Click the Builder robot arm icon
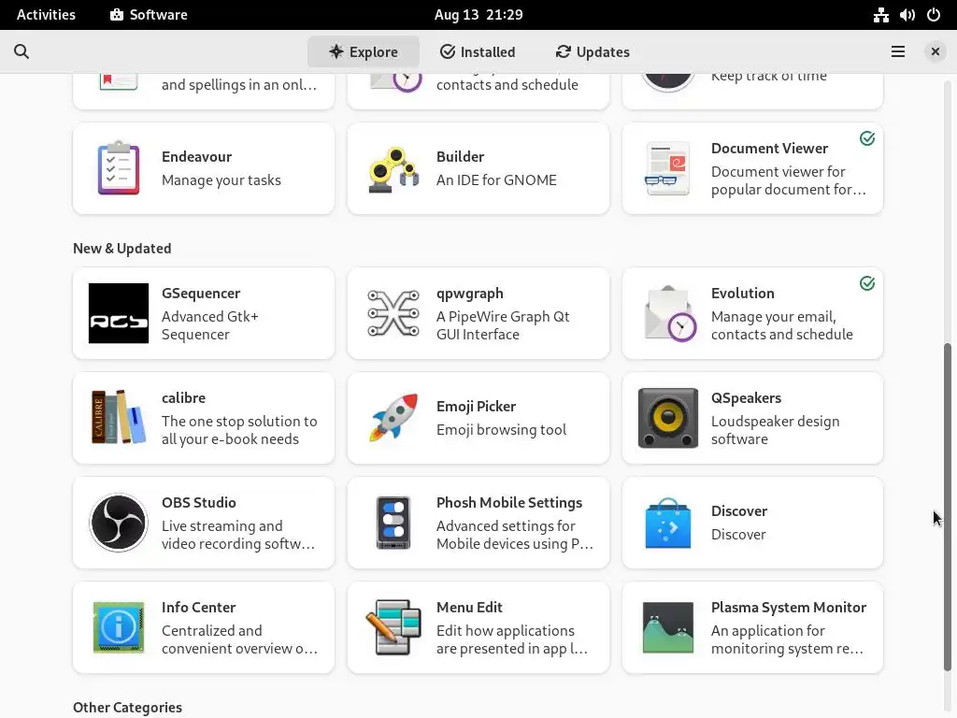The height and width of the screenshot is (718, 957). point(393,169)
